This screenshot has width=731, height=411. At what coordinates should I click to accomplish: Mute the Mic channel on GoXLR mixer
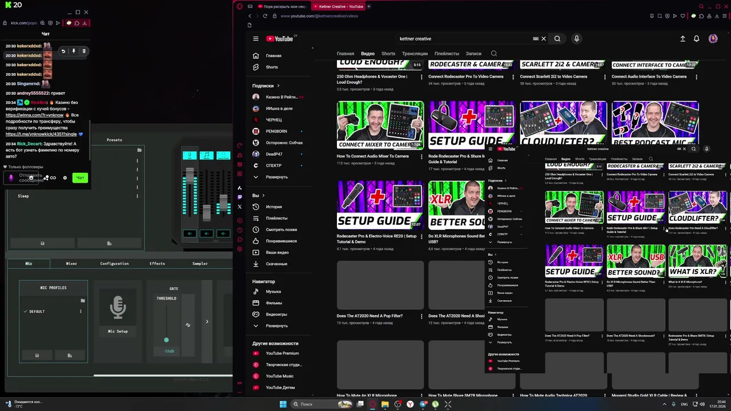(190, 233)
